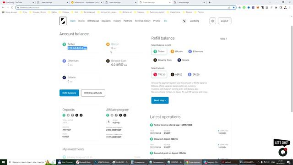The height and width of the screenshot is (165, 293).
Task: Select the fourth (Binance) filter icon under Deposits
Action: (77, 115)
